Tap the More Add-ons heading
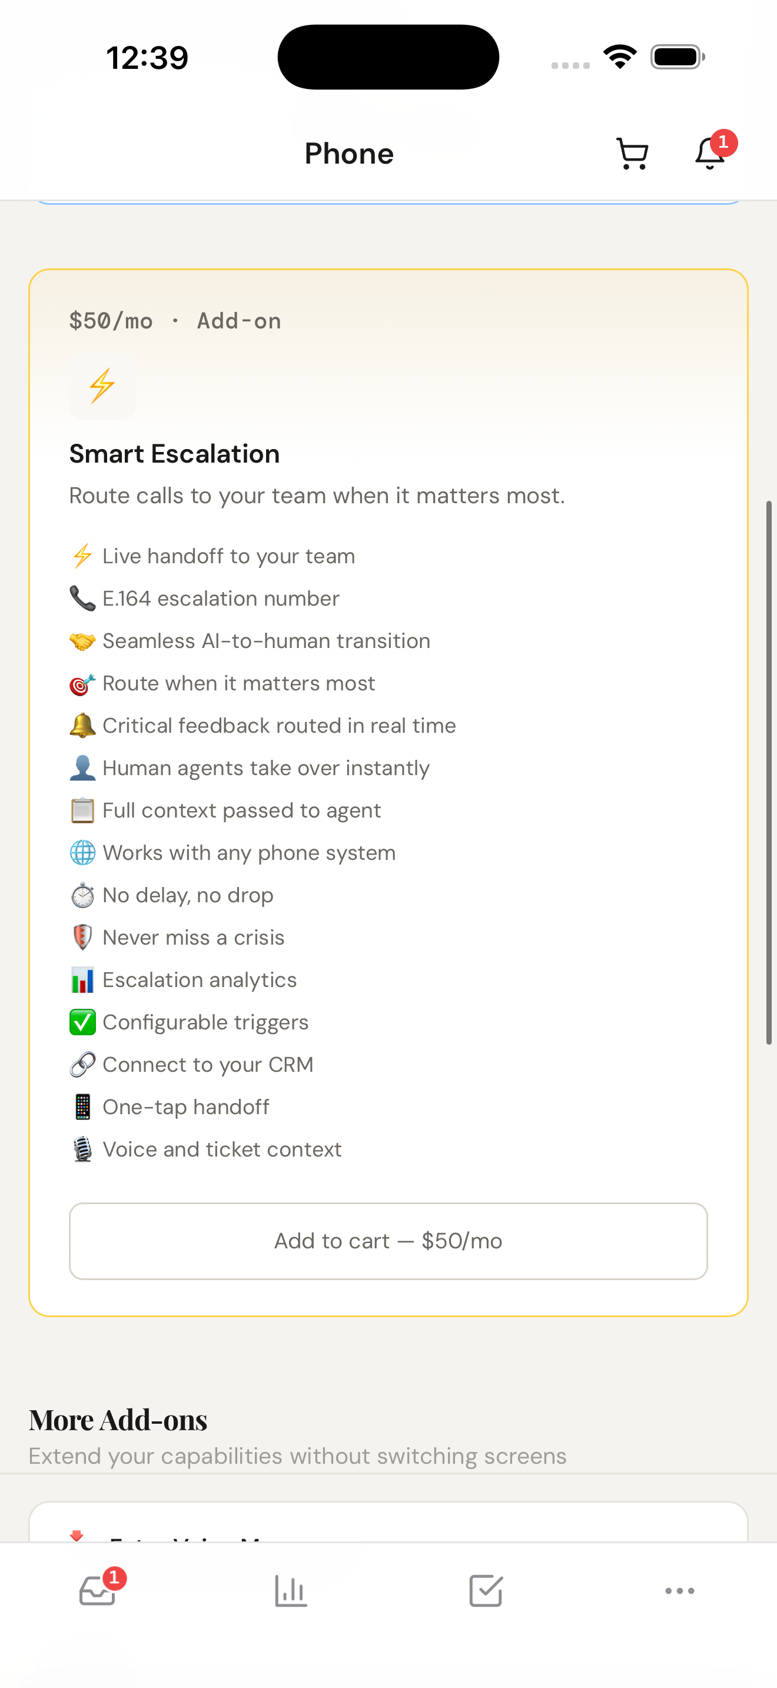 coord(118,1420)
